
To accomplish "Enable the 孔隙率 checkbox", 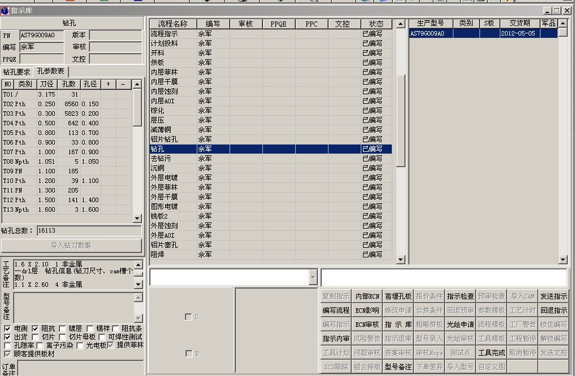I will pyautogui.click(x=7, y=346).
